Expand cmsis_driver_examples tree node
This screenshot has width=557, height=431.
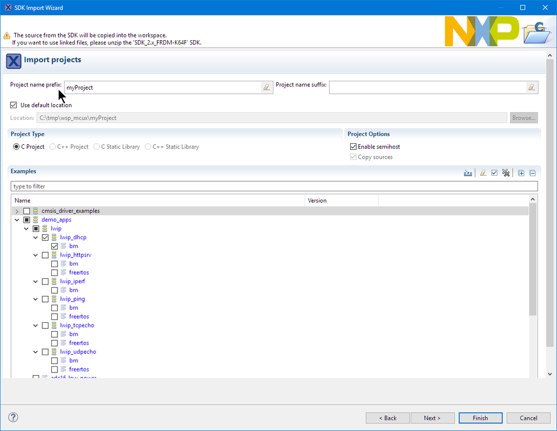[17, 211]
